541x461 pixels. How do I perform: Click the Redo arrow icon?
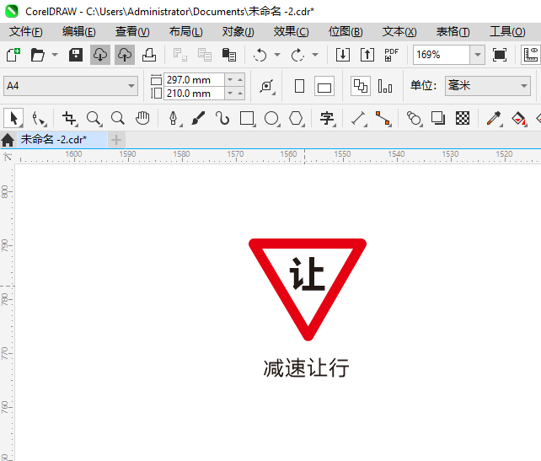point(297,55)
